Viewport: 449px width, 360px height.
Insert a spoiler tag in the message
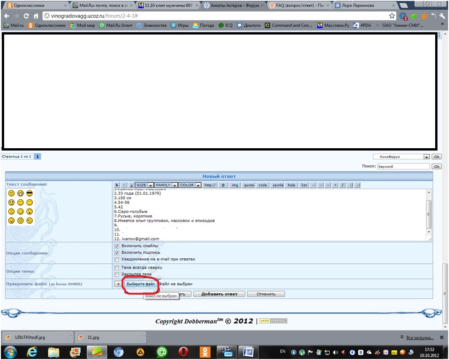pyautogui.click(x=278, y=185)
